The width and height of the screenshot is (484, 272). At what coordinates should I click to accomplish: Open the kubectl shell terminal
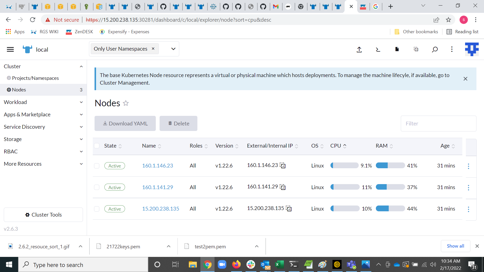pos(378,49)
